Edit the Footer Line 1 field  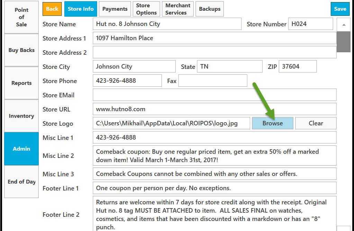215,188
